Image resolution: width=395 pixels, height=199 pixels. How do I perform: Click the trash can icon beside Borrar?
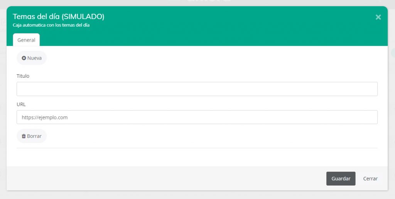tap(24, 136)
